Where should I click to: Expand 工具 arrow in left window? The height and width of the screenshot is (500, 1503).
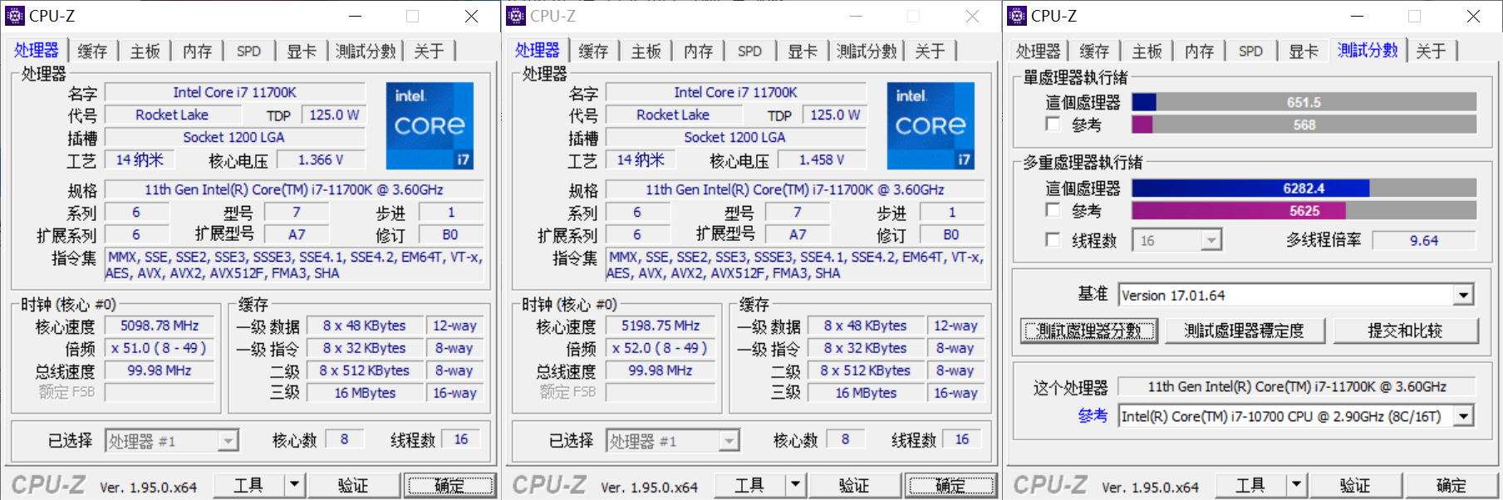click(294, 484)
